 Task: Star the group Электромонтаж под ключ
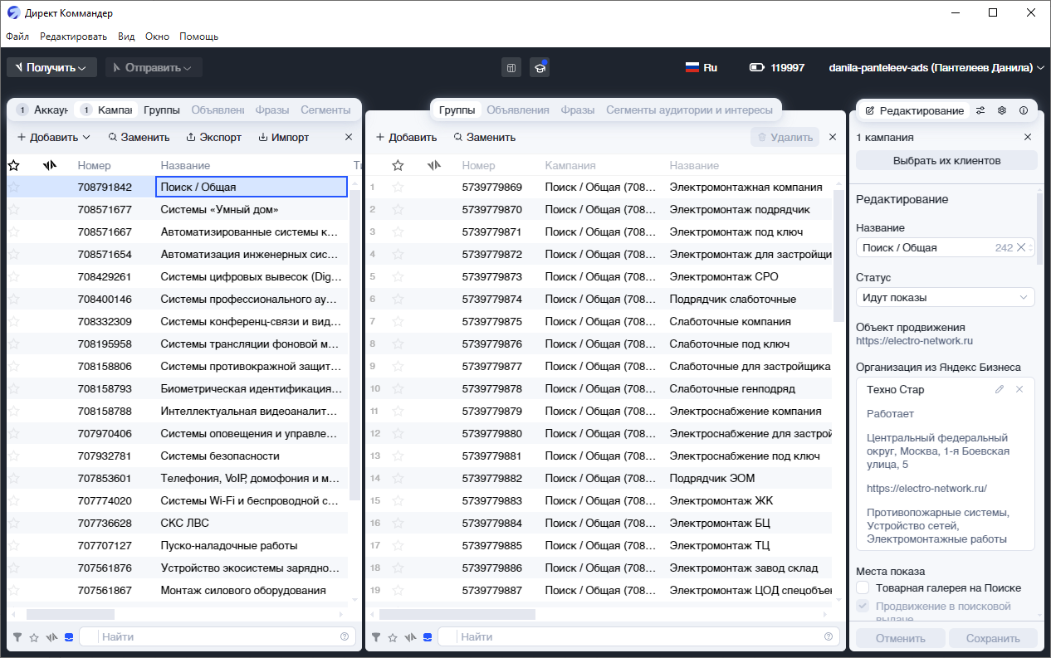(x=398, y=232)
